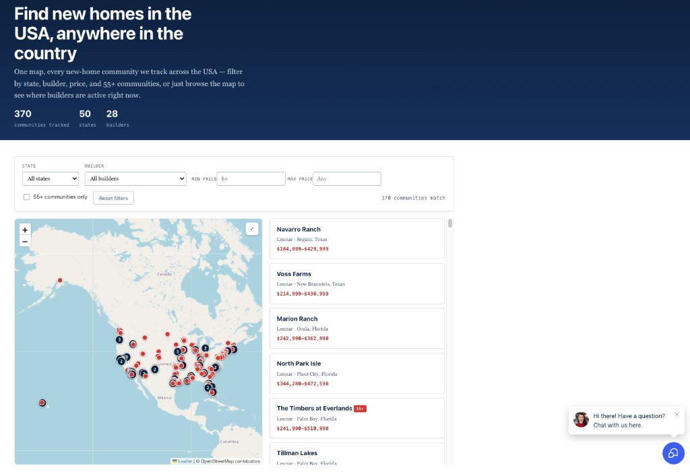This screenshot has width=690, height=472.
Task: Open the Tillman Lakes listing
Action: coord(357,454)
